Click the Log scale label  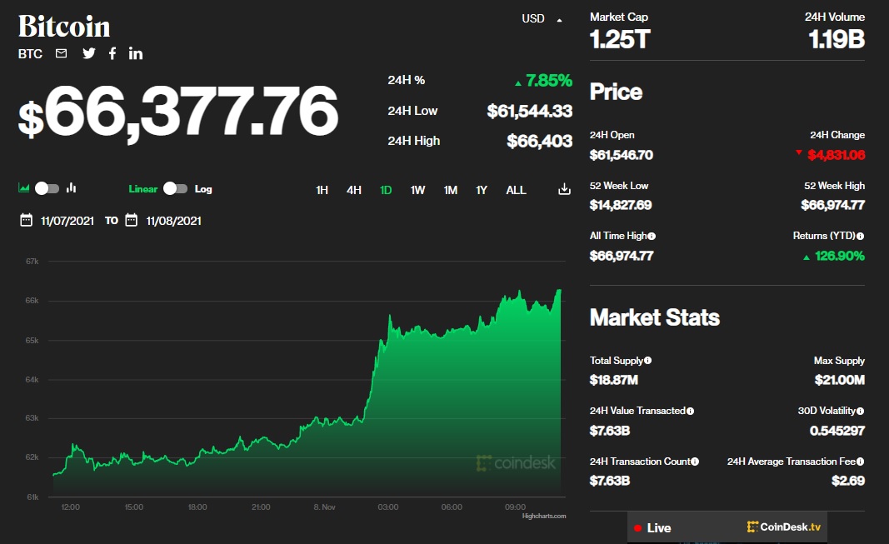point(203,189)
